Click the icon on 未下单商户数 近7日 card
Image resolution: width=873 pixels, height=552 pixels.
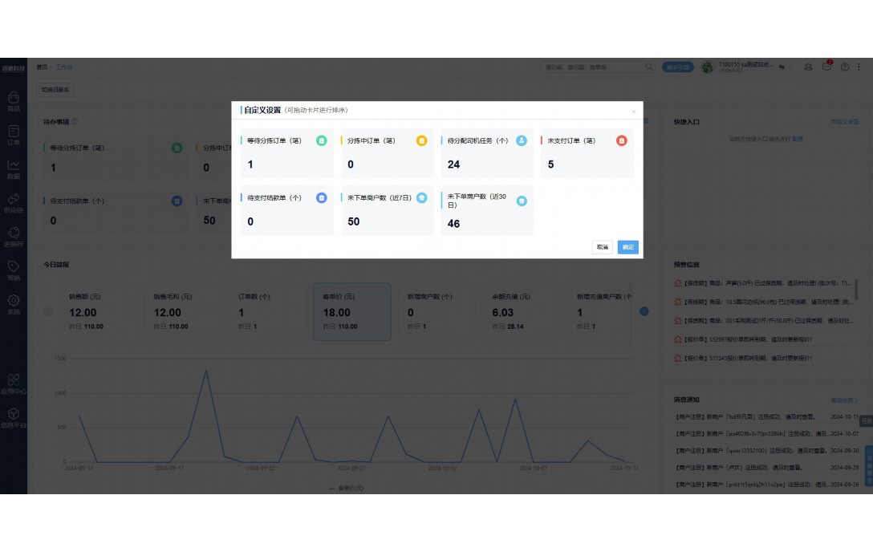[x=421, y=197]
